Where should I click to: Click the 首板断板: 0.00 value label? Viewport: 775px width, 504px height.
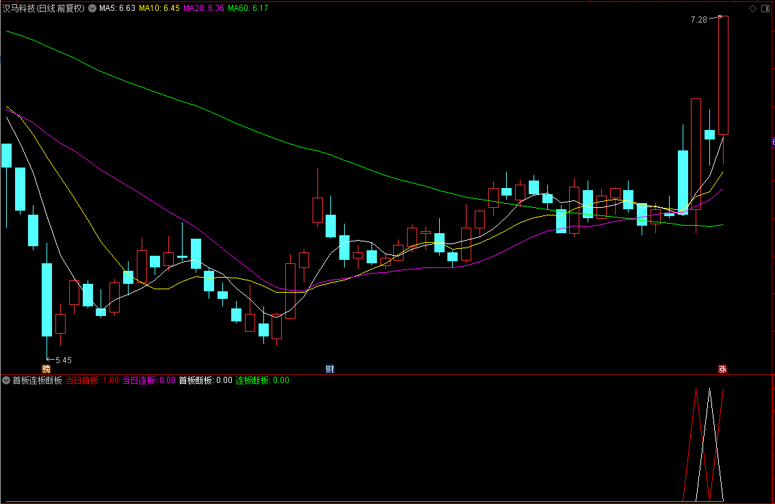click(x=206, y=380)
